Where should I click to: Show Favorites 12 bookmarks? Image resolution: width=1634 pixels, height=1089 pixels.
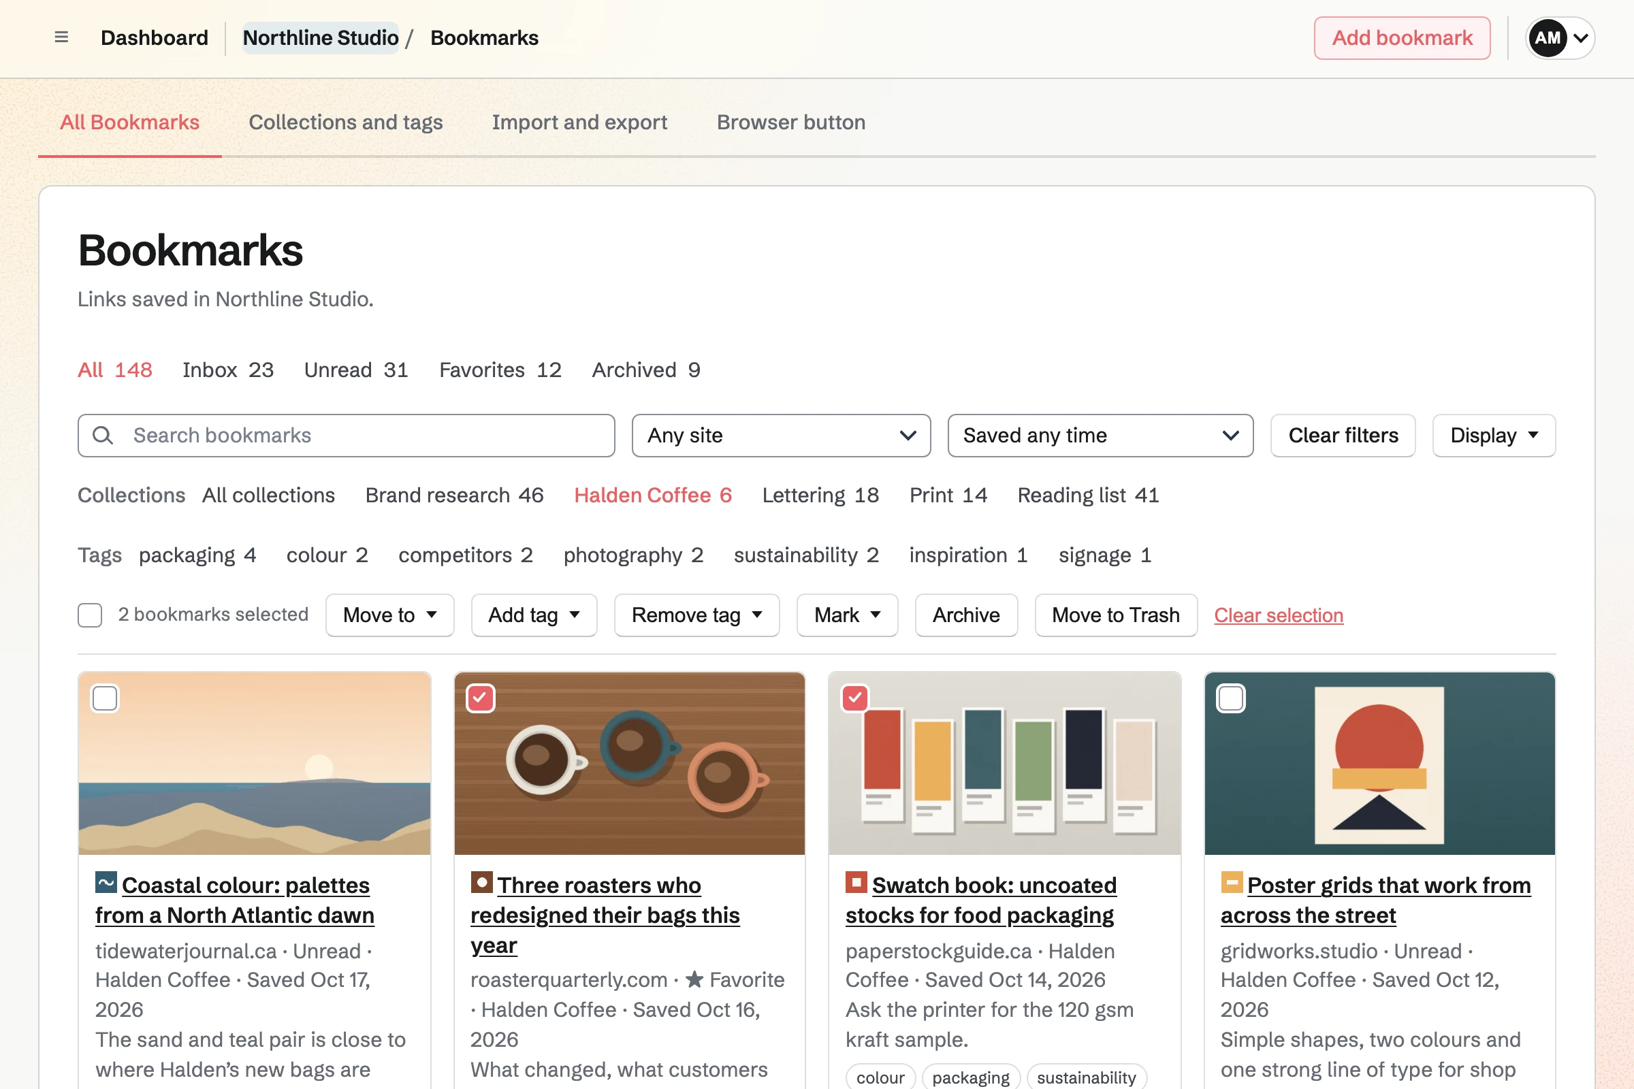[x=500, y=370]
